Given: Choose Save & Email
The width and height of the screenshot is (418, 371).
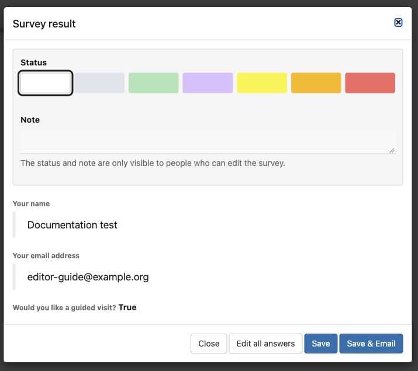Looking at the screenshot, I should [x=371, y=344].
